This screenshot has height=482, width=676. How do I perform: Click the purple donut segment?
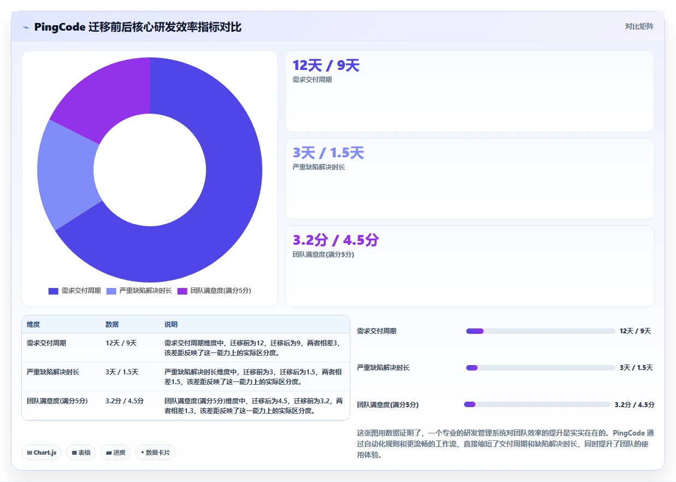[x=109, y=93]
